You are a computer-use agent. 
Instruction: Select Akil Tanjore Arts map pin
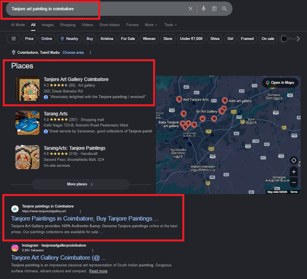(x=179, y=99)
